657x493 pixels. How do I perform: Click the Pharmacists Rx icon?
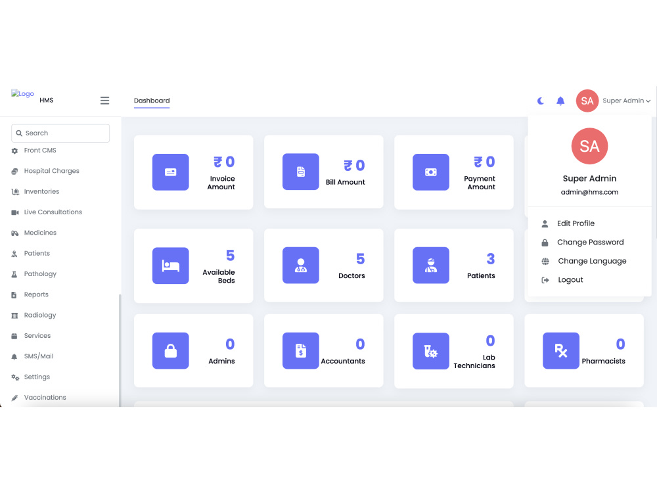561,350
